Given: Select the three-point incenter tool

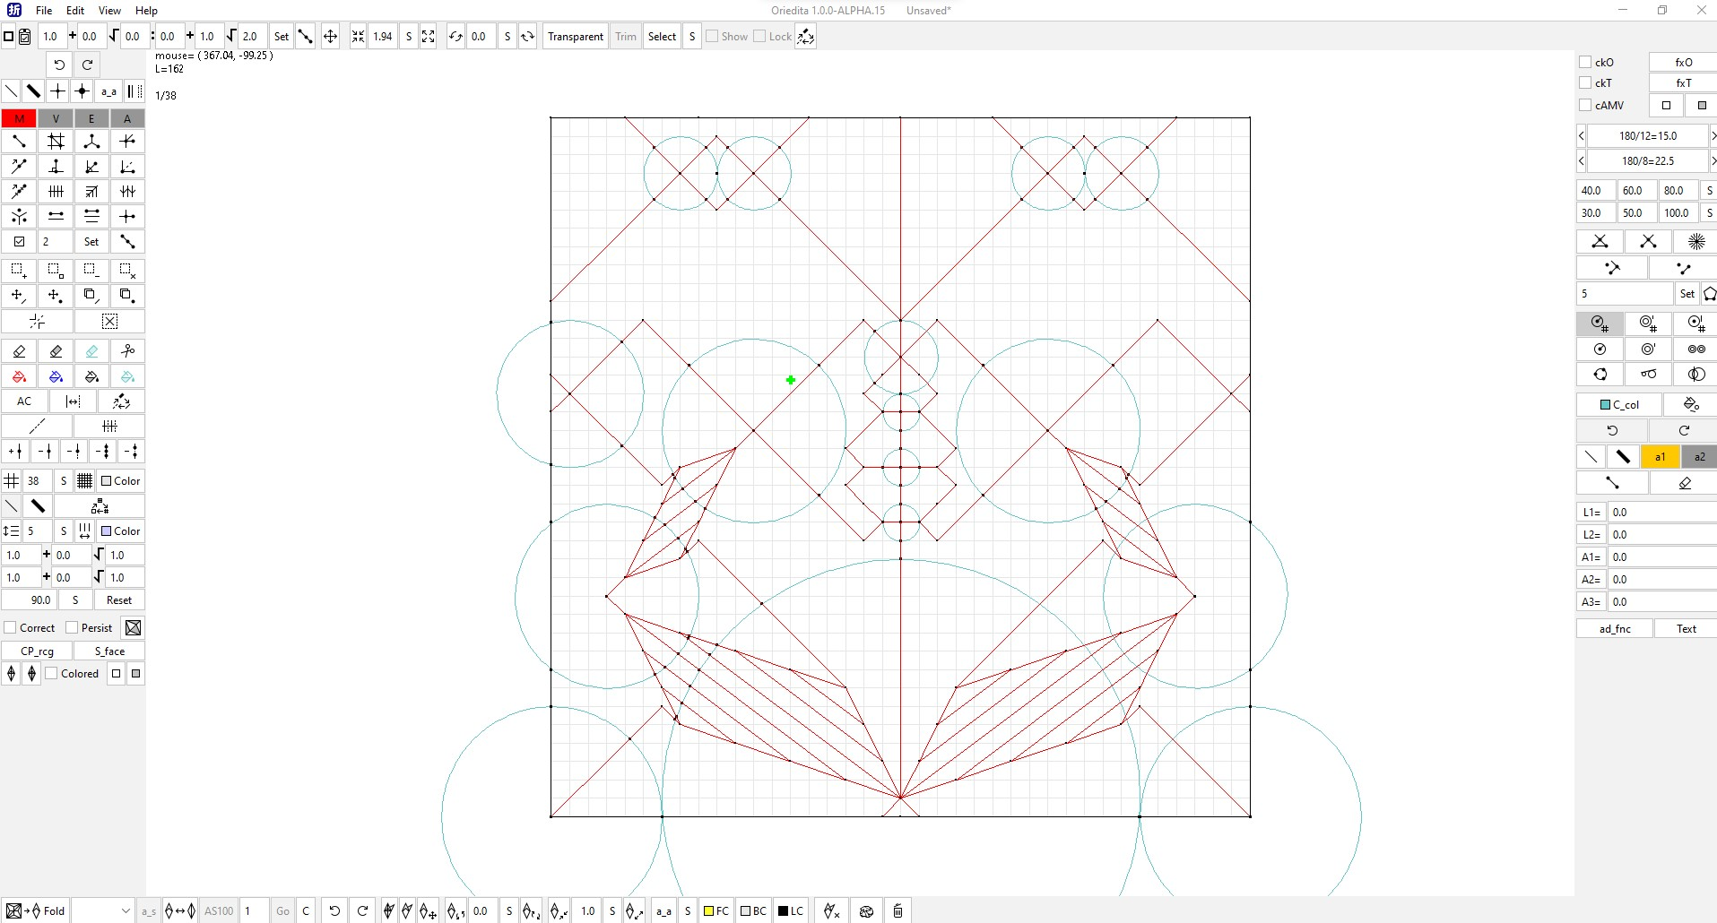Looking at the screenshot, I should [x=91, y=142].
